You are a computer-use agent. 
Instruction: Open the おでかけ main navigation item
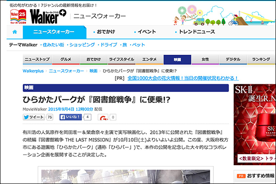point(104,32)
